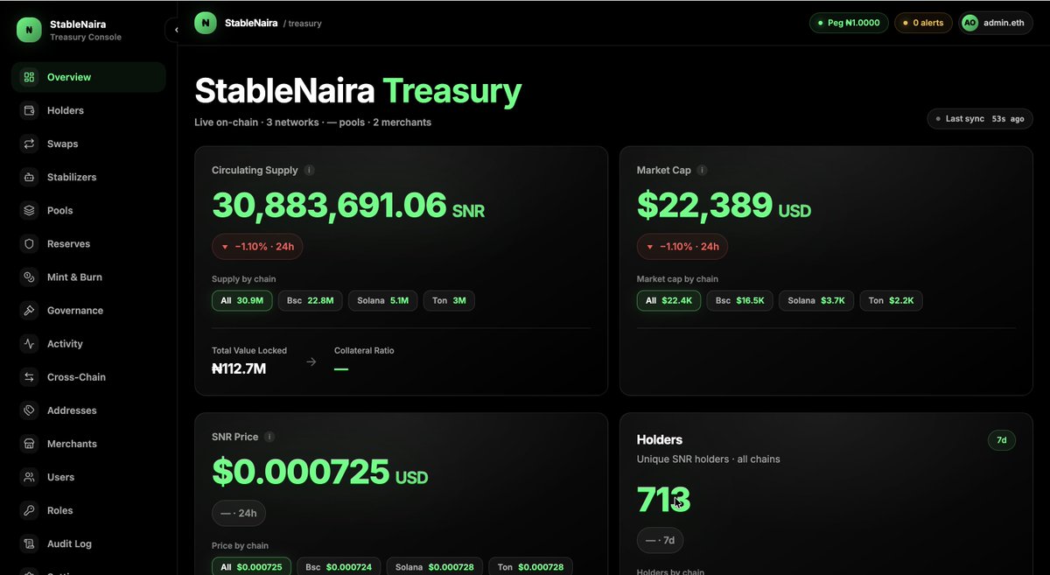The height and width of the screenshot is (575, 1050).
Task: Select Ton 3M supply chain filter
Action: point(449,301)
